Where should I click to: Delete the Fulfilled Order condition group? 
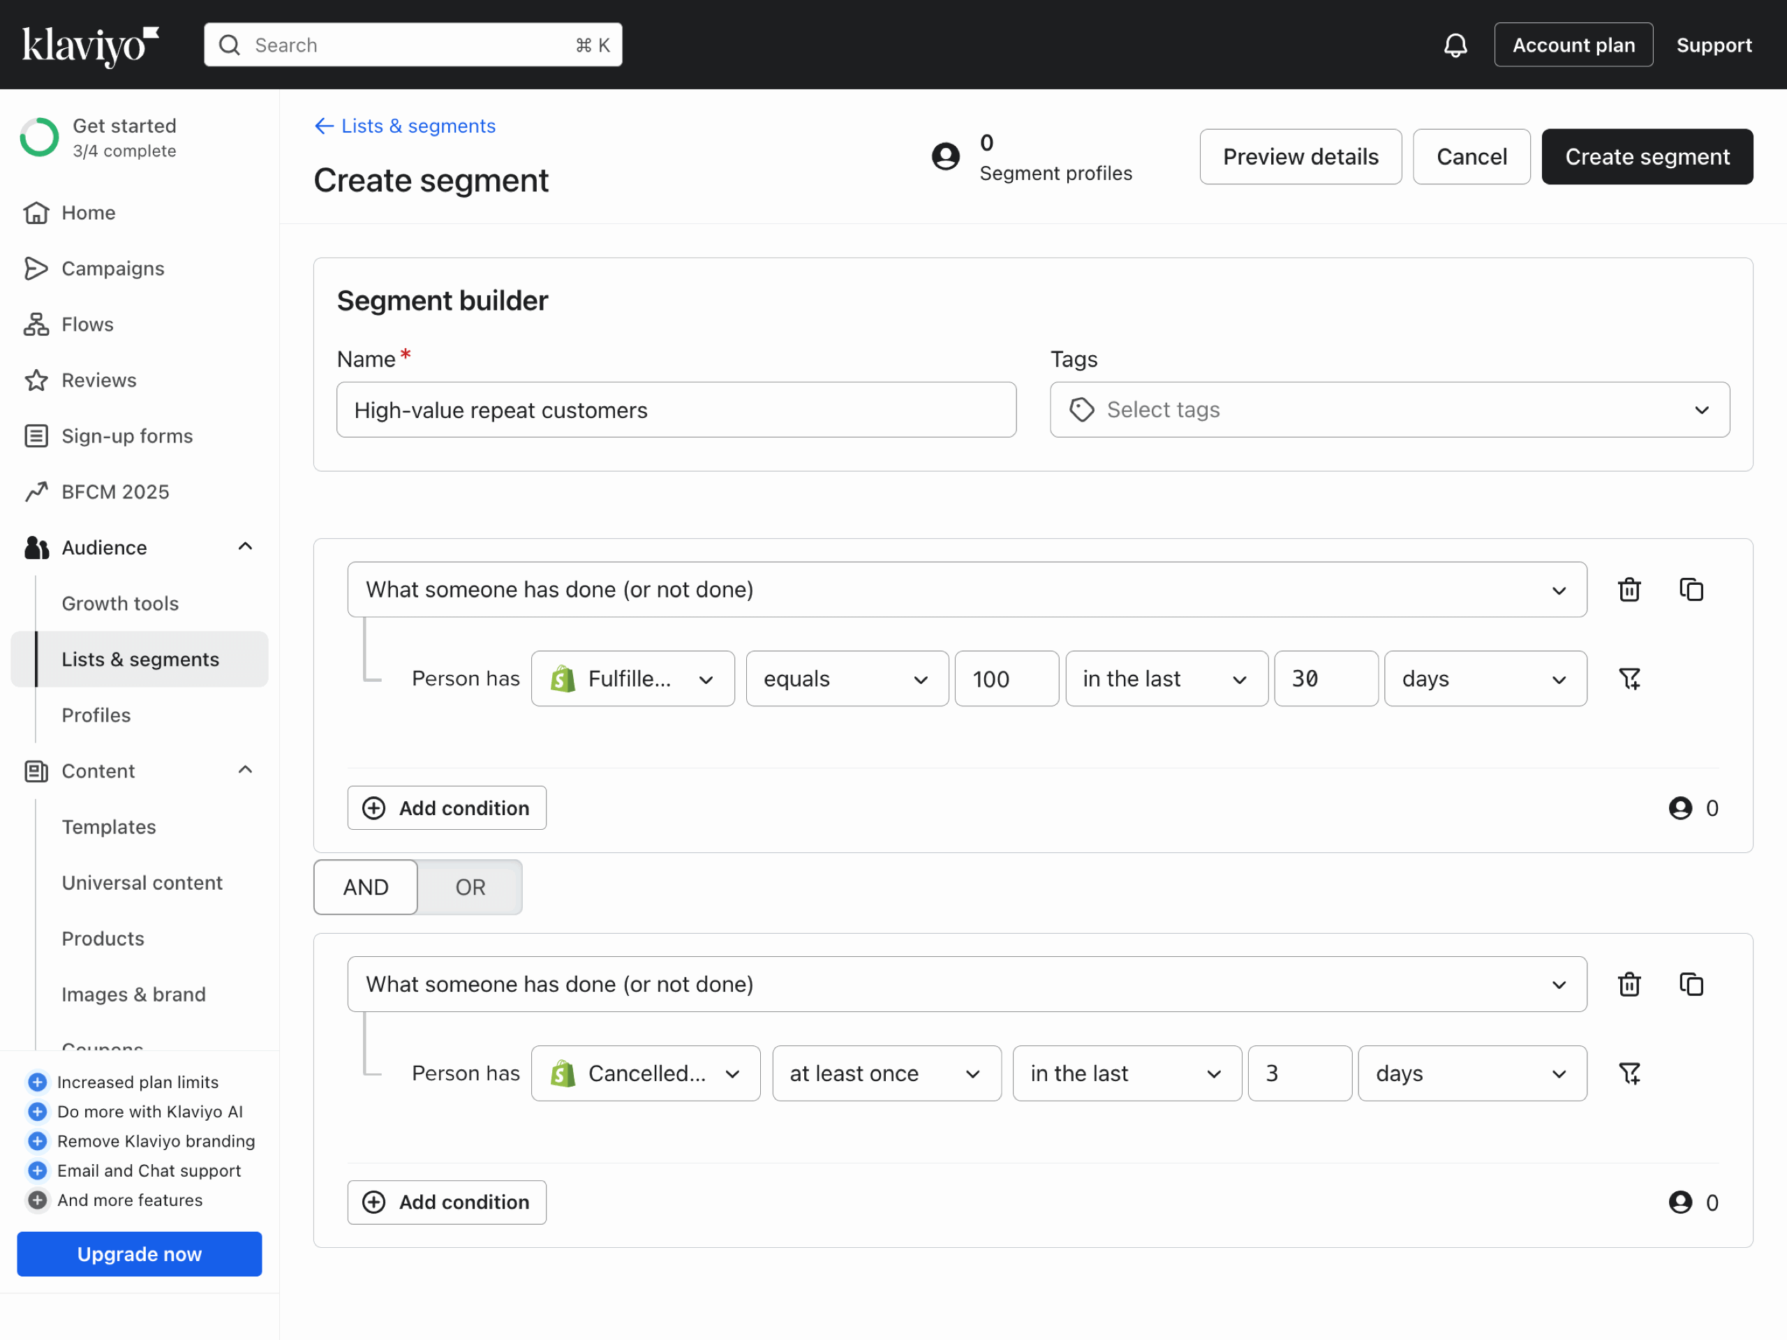[1629, 590]
